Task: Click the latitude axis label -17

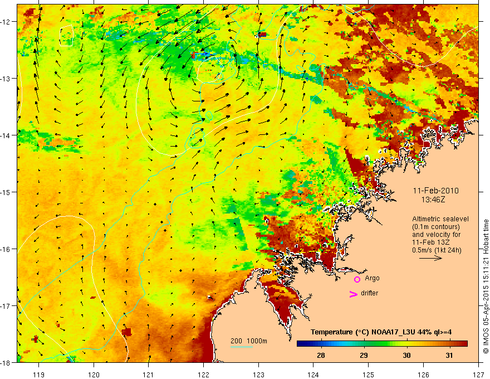Action: pos(6,305)
